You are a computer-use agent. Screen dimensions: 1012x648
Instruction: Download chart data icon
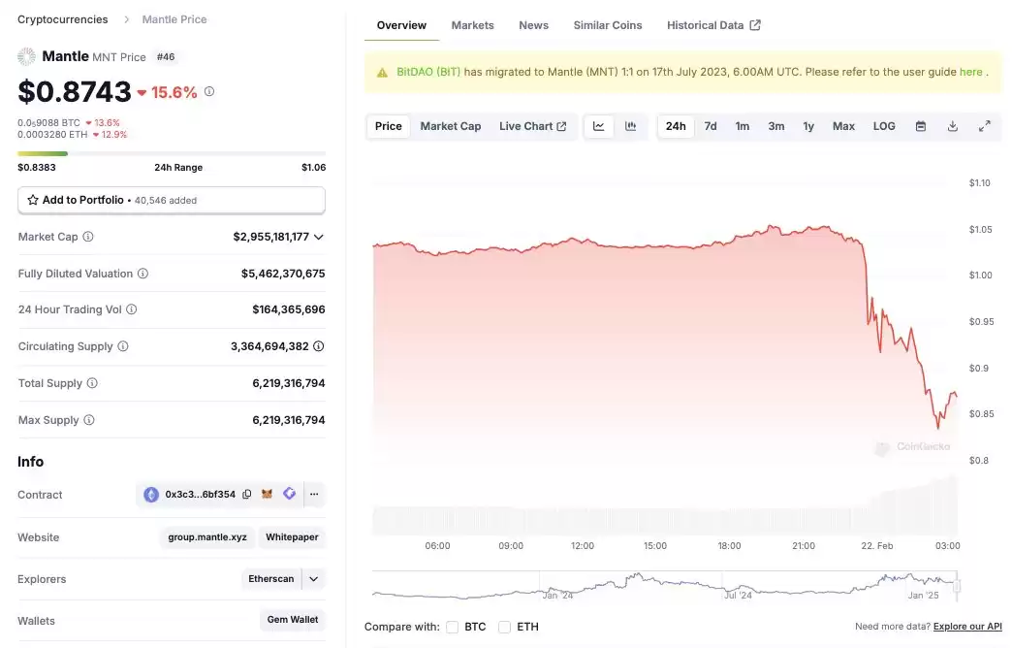pyautogui.click(x=953, y=126)
